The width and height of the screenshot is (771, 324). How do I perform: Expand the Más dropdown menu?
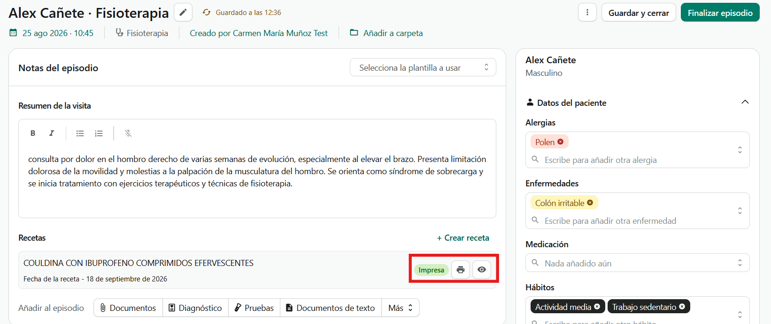[x=401, y=308]
